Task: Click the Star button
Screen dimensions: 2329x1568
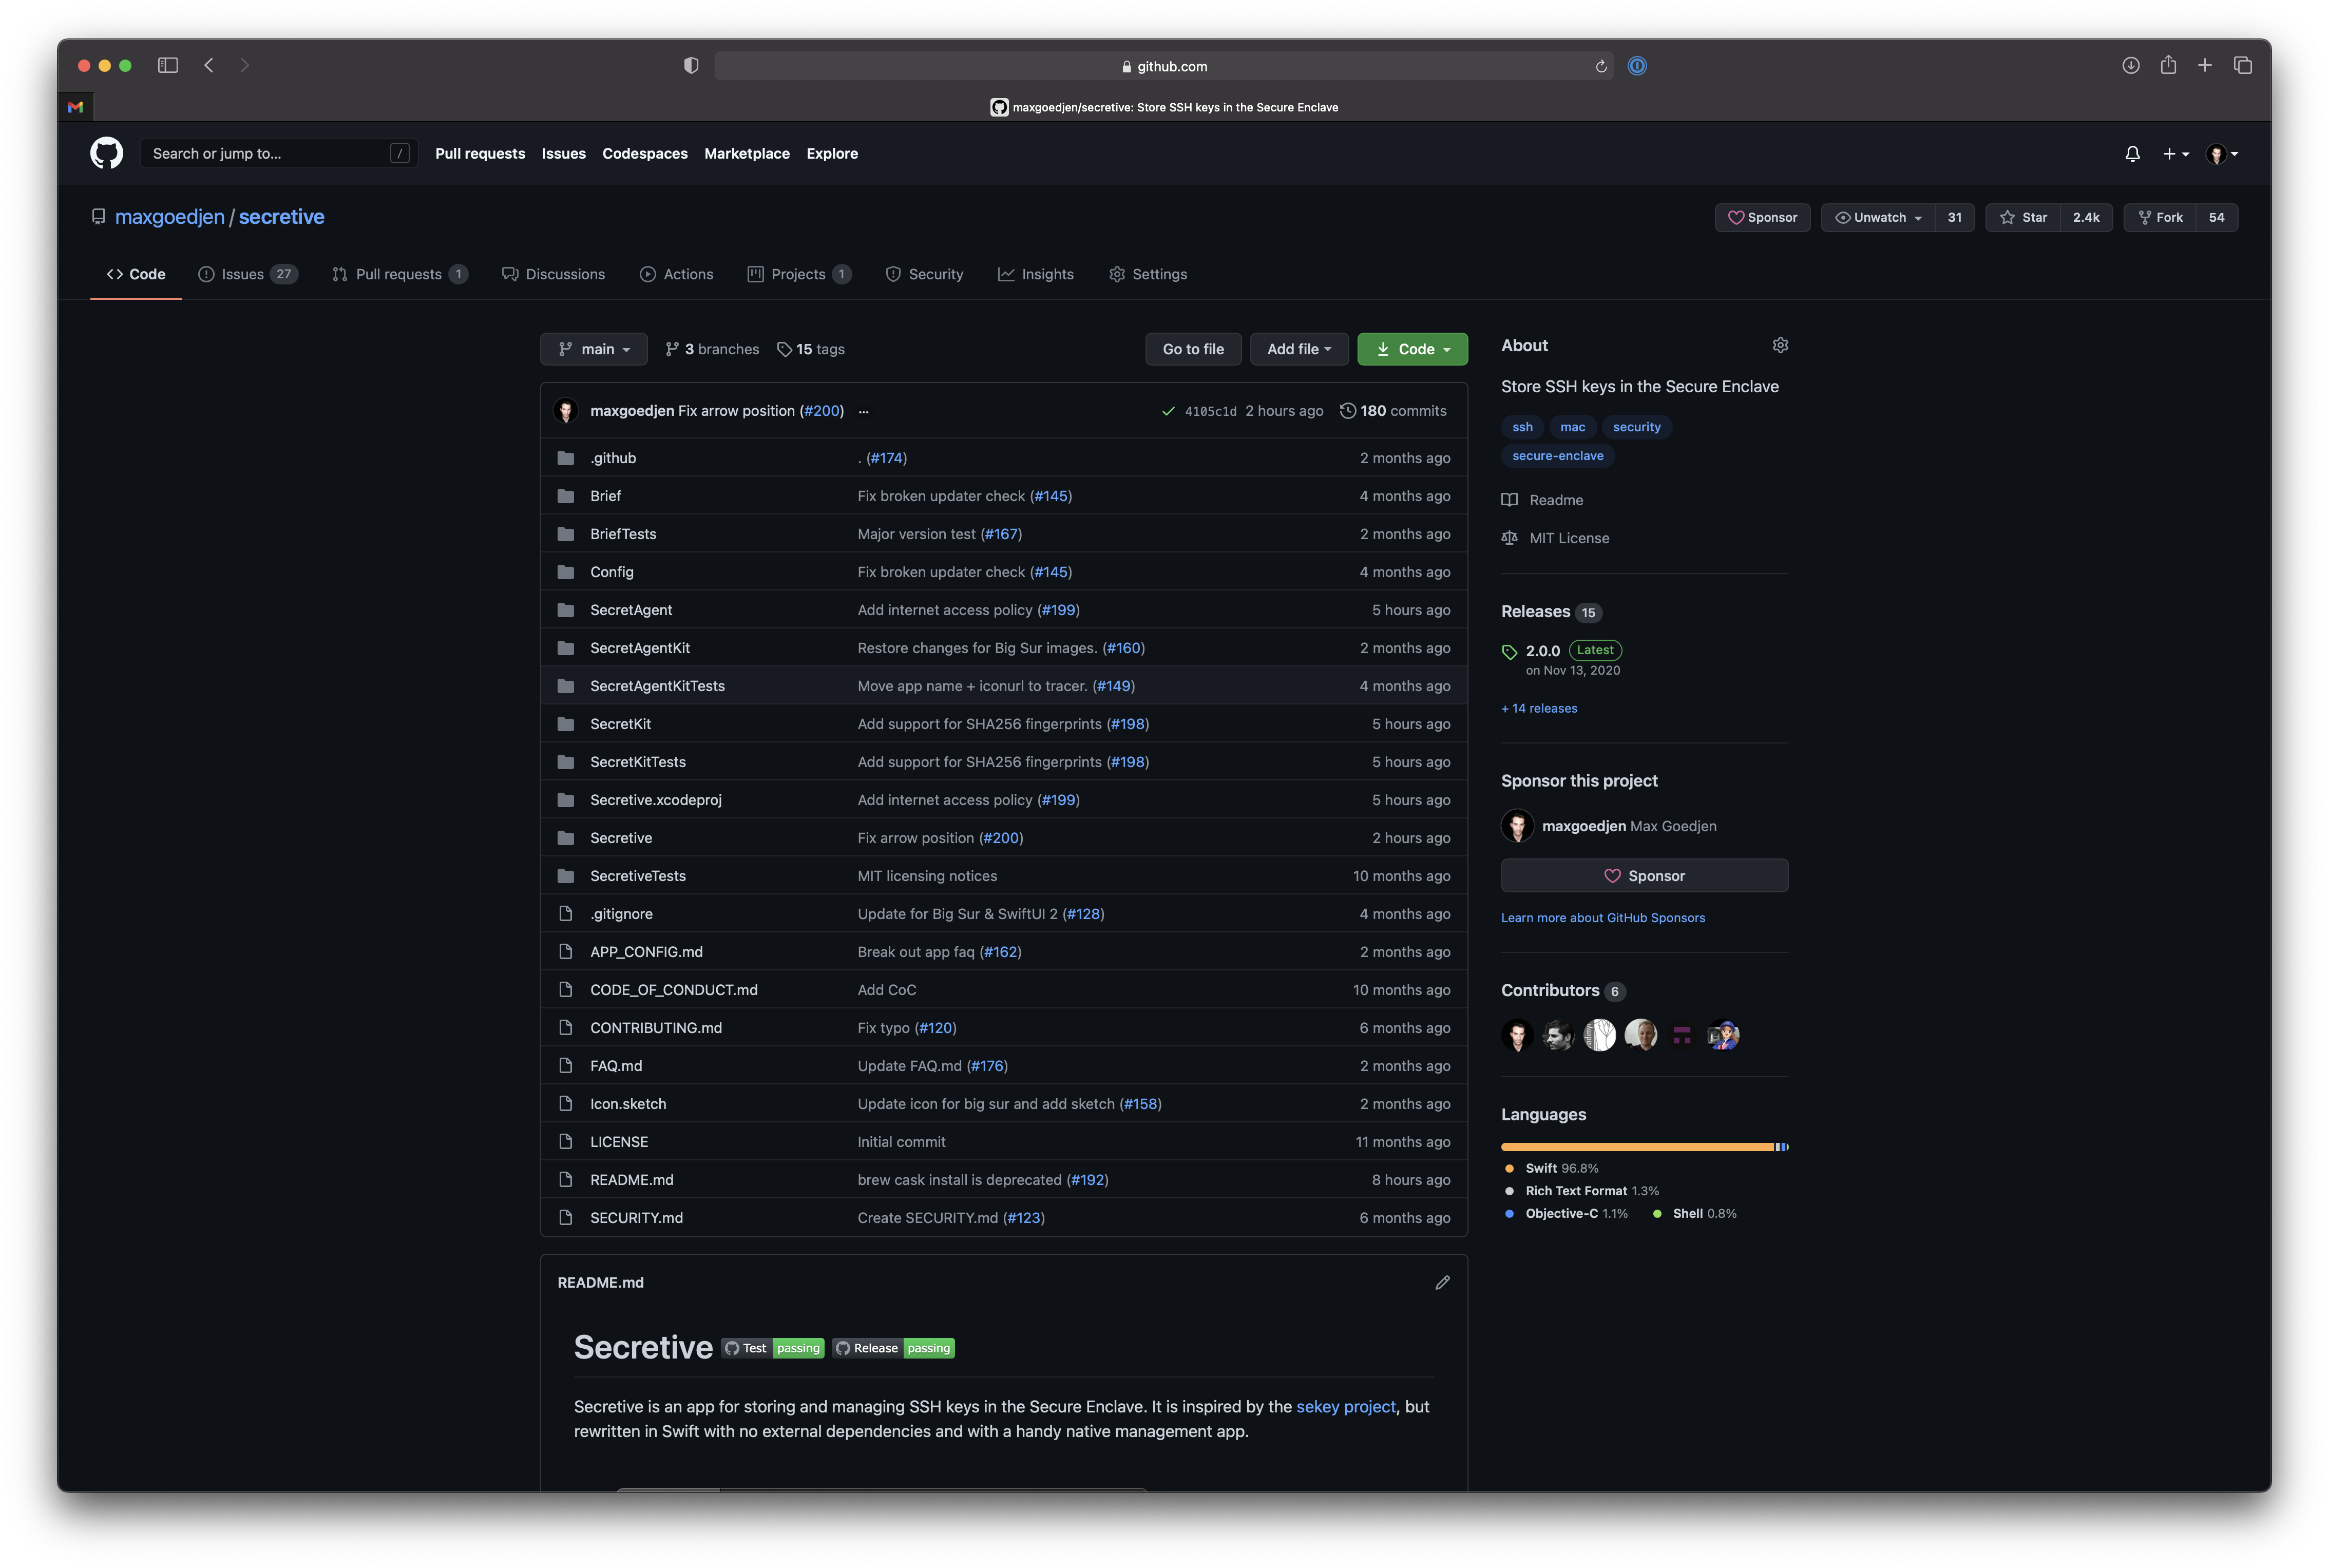Action: [2023, 217]
